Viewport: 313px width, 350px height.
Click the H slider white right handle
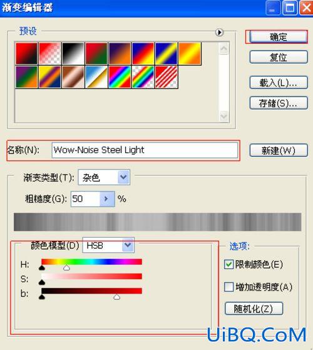(66, 268)
